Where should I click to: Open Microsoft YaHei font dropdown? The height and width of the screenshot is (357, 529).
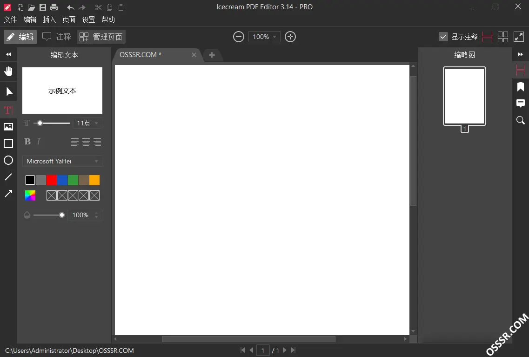click(62, 161)
